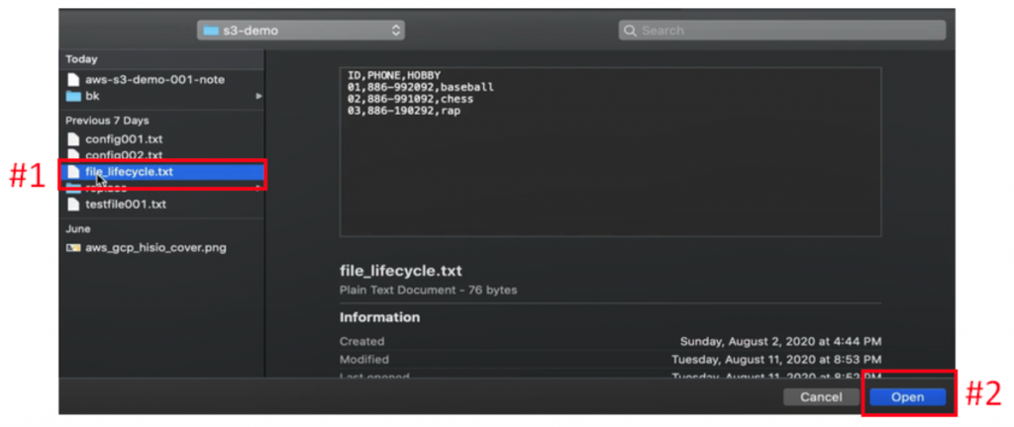Open the s3-demo folder location dropdown
1014x427 pixels.
coord(301,31)
